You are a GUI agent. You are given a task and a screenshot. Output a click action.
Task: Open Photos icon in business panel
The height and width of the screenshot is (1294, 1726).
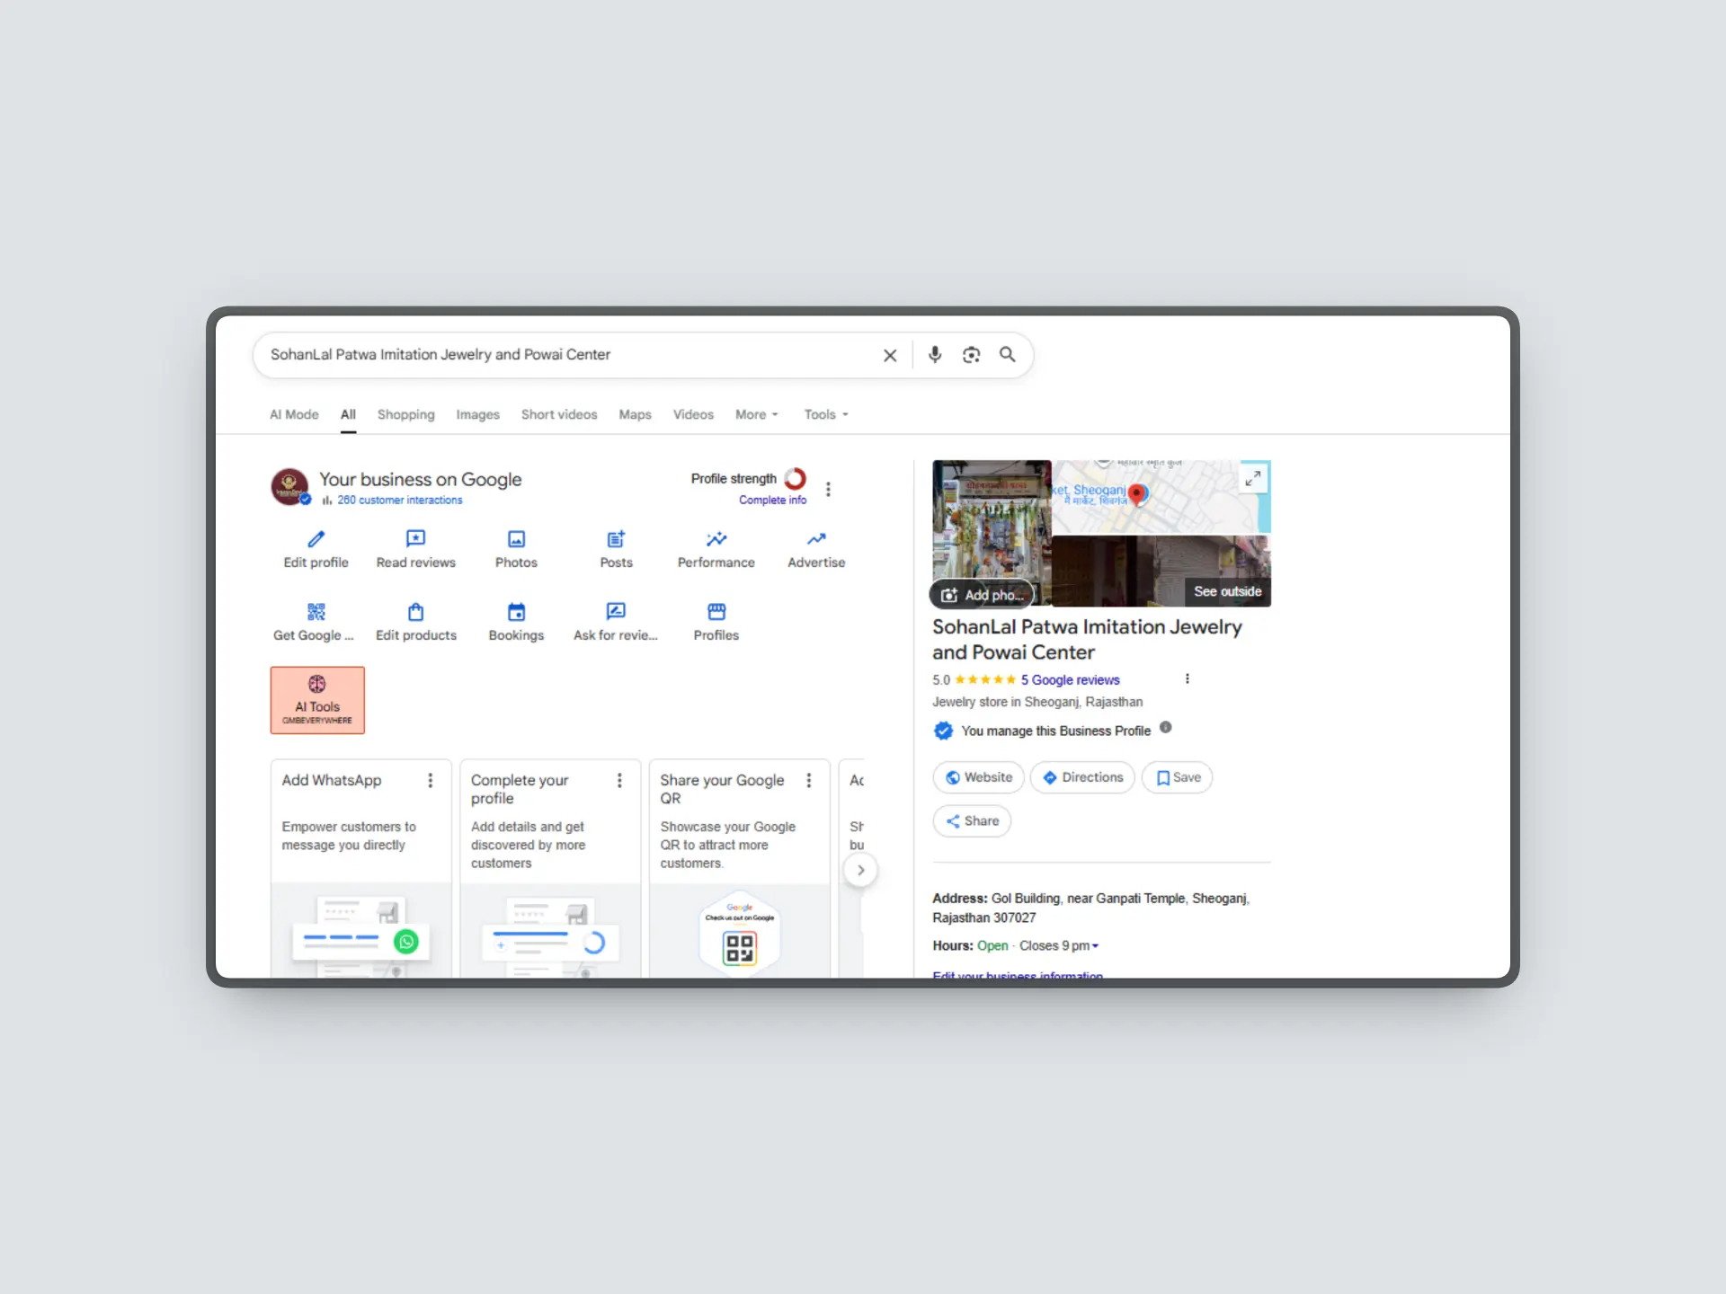(x=516, y=539)
